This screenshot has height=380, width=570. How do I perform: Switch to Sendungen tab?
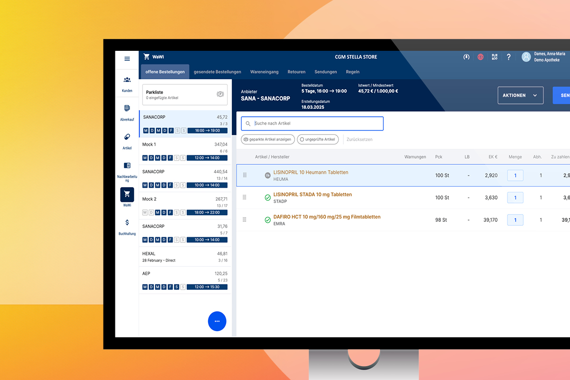(x=326, y=72)
